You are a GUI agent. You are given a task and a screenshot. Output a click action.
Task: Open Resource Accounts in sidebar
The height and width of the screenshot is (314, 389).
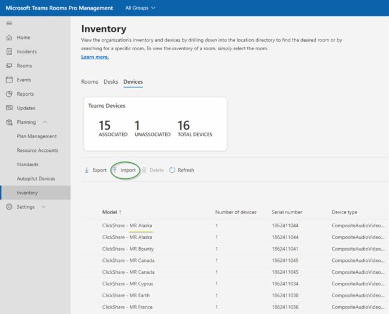pyautogui.click(x=37, y=150)
